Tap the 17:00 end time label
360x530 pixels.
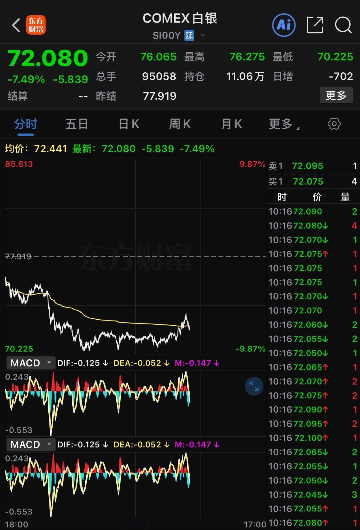[255, 524]
